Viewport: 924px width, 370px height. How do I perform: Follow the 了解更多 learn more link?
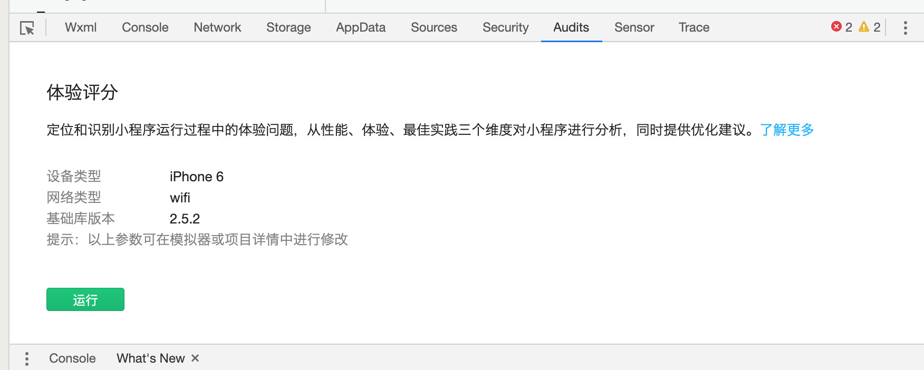[787, 130]
